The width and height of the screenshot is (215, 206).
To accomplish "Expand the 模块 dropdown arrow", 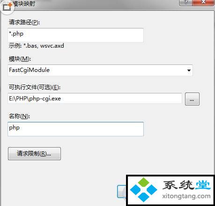I will click(x=189, y=70).
